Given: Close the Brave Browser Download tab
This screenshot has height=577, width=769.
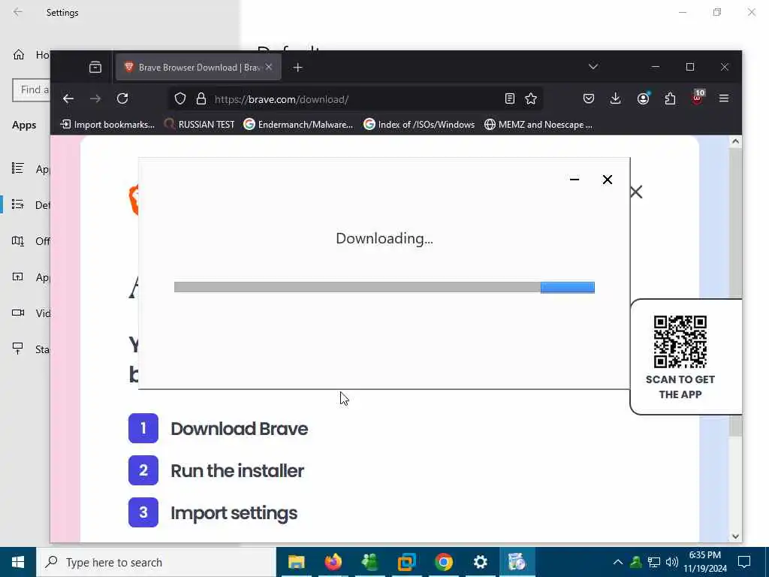Looking at the screenshot, I should click(x=269, y=67).
